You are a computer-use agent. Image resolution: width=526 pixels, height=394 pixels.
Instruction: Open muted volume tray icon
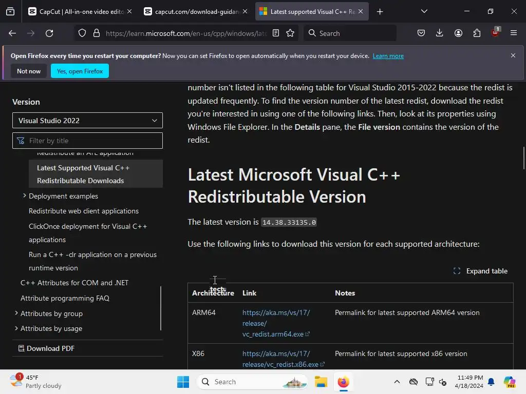[x=443, y=382]
